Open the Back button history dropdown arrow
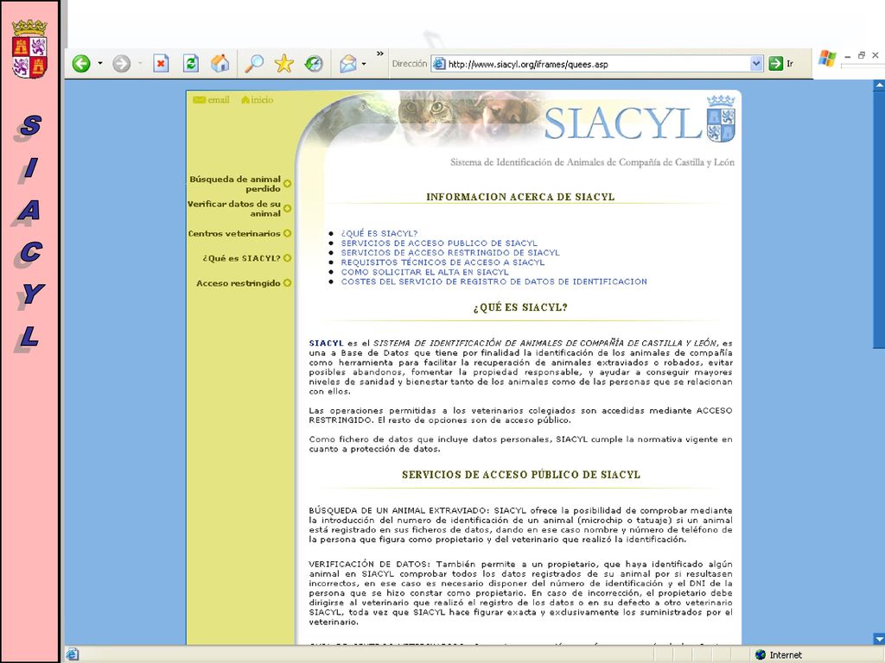 (x=100, y=64)
